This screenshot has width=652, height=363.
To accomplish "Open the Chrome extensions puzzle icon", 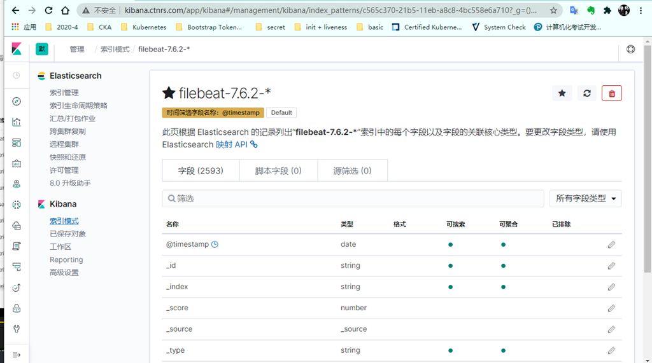I will pyautogui.click(x=607, y=10).
